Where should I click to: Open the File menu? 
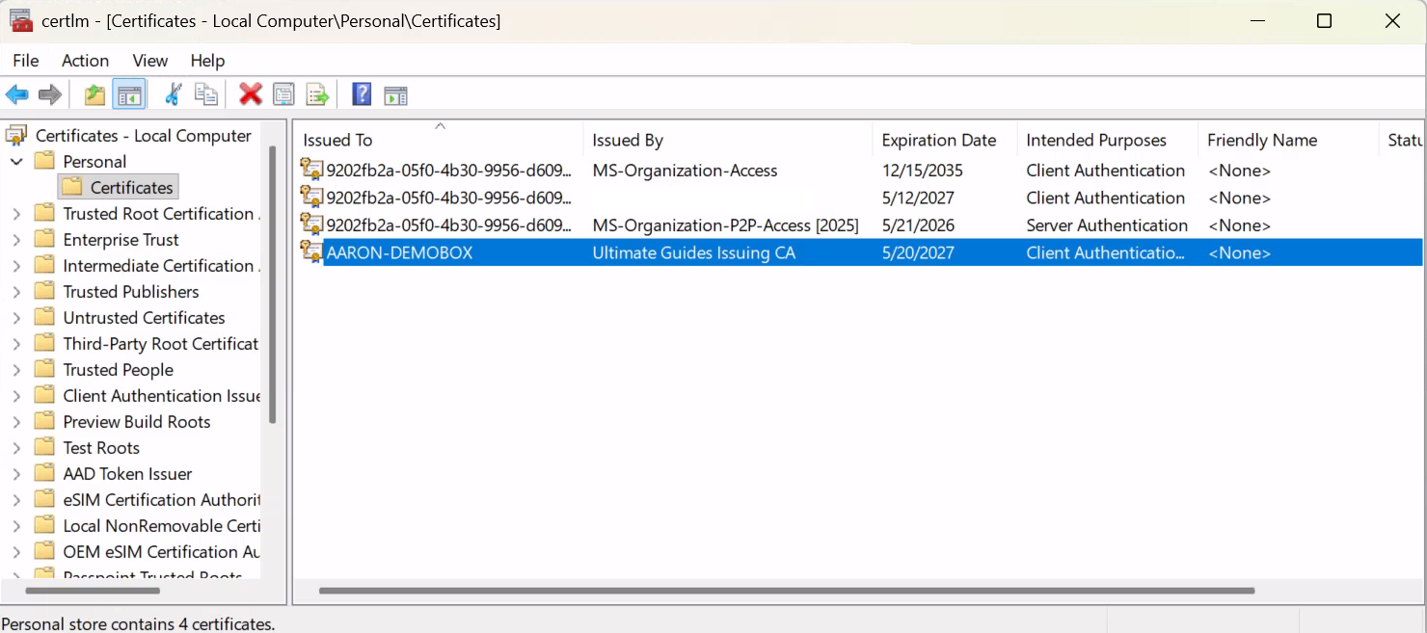[26, 60]
